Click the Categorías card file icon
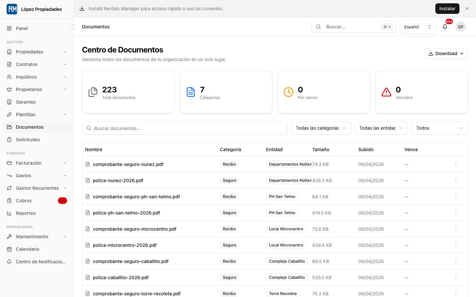Image resolution: width=476 pixels, height=297 pixels. pyautogui.click(x=191, y=92)
